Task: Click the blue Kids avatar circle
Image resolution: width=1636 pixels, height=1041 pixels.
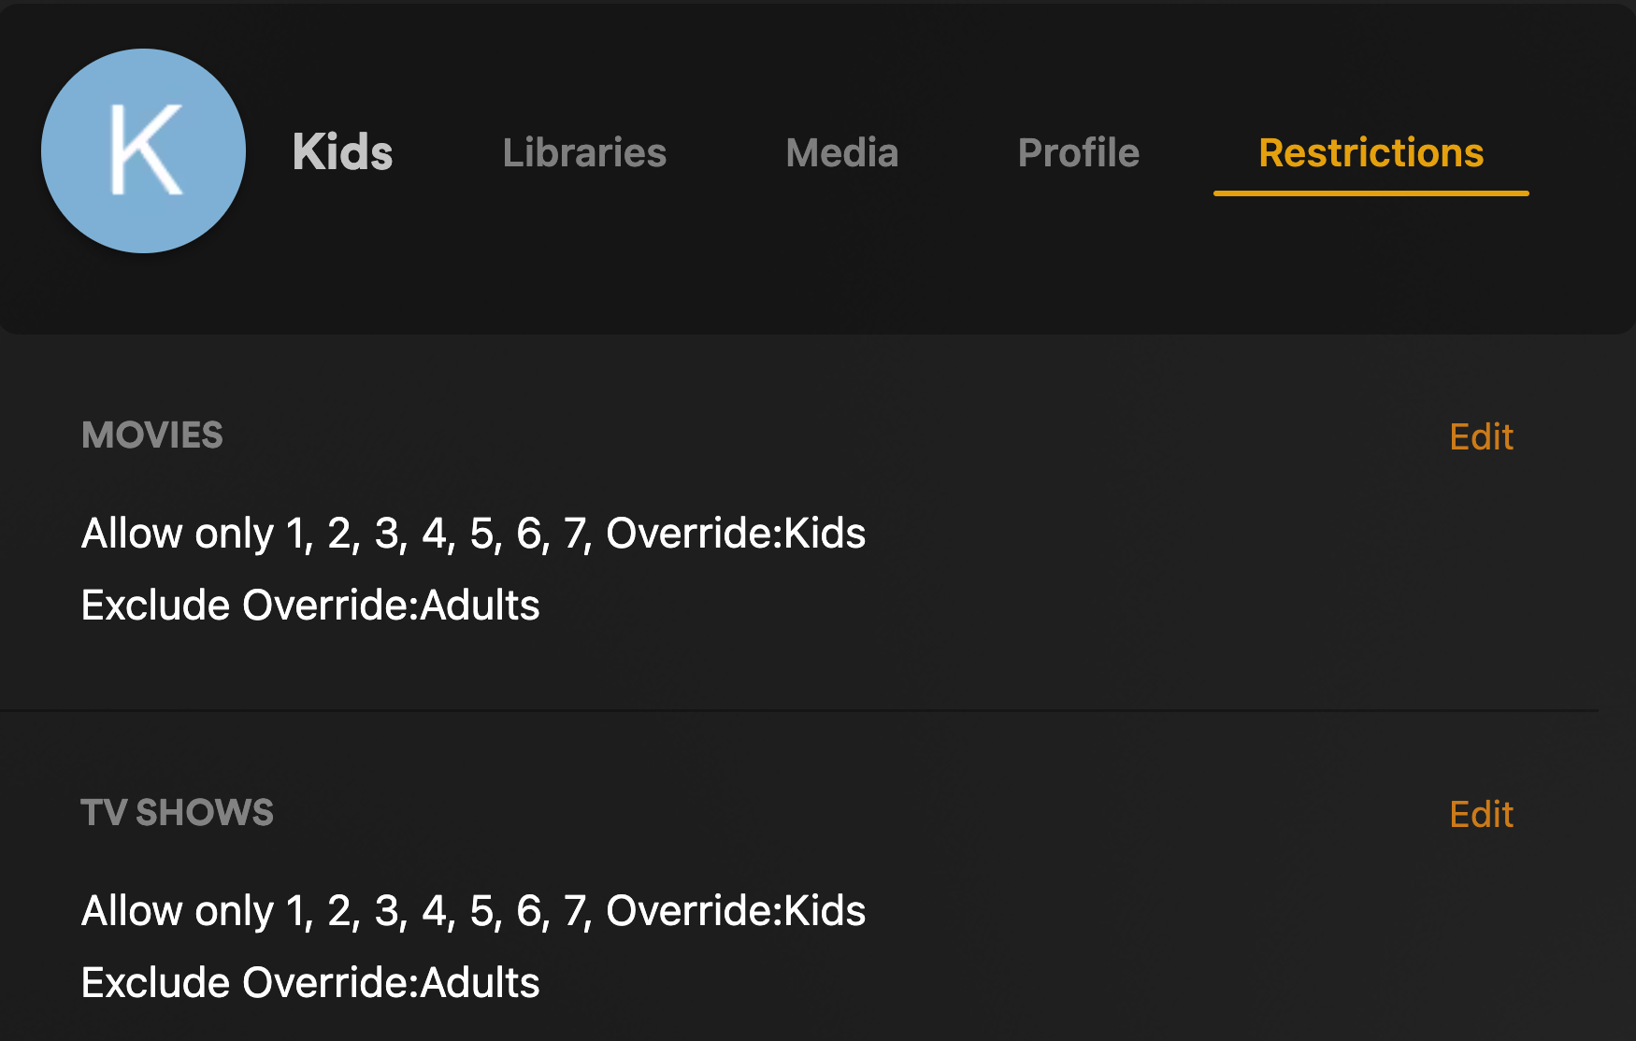Action: click(144, 151)
